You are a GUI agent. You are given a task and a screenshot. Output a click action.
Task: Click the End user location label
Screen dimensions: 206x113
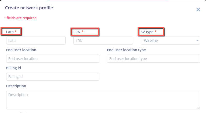click(21, 50)
